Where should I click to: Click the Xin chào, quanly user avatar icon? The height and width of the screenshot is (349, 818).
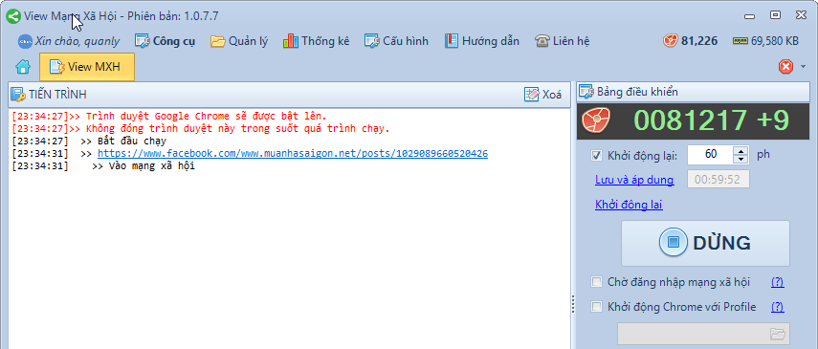coord(25,41)
